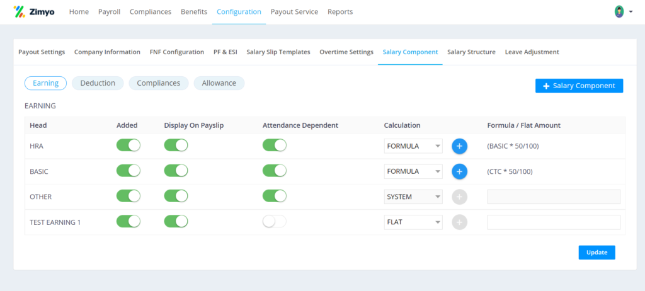Screen dimensions: 645x291
Task: Click the TEST EARNING 1 head name
Action: 55,222
